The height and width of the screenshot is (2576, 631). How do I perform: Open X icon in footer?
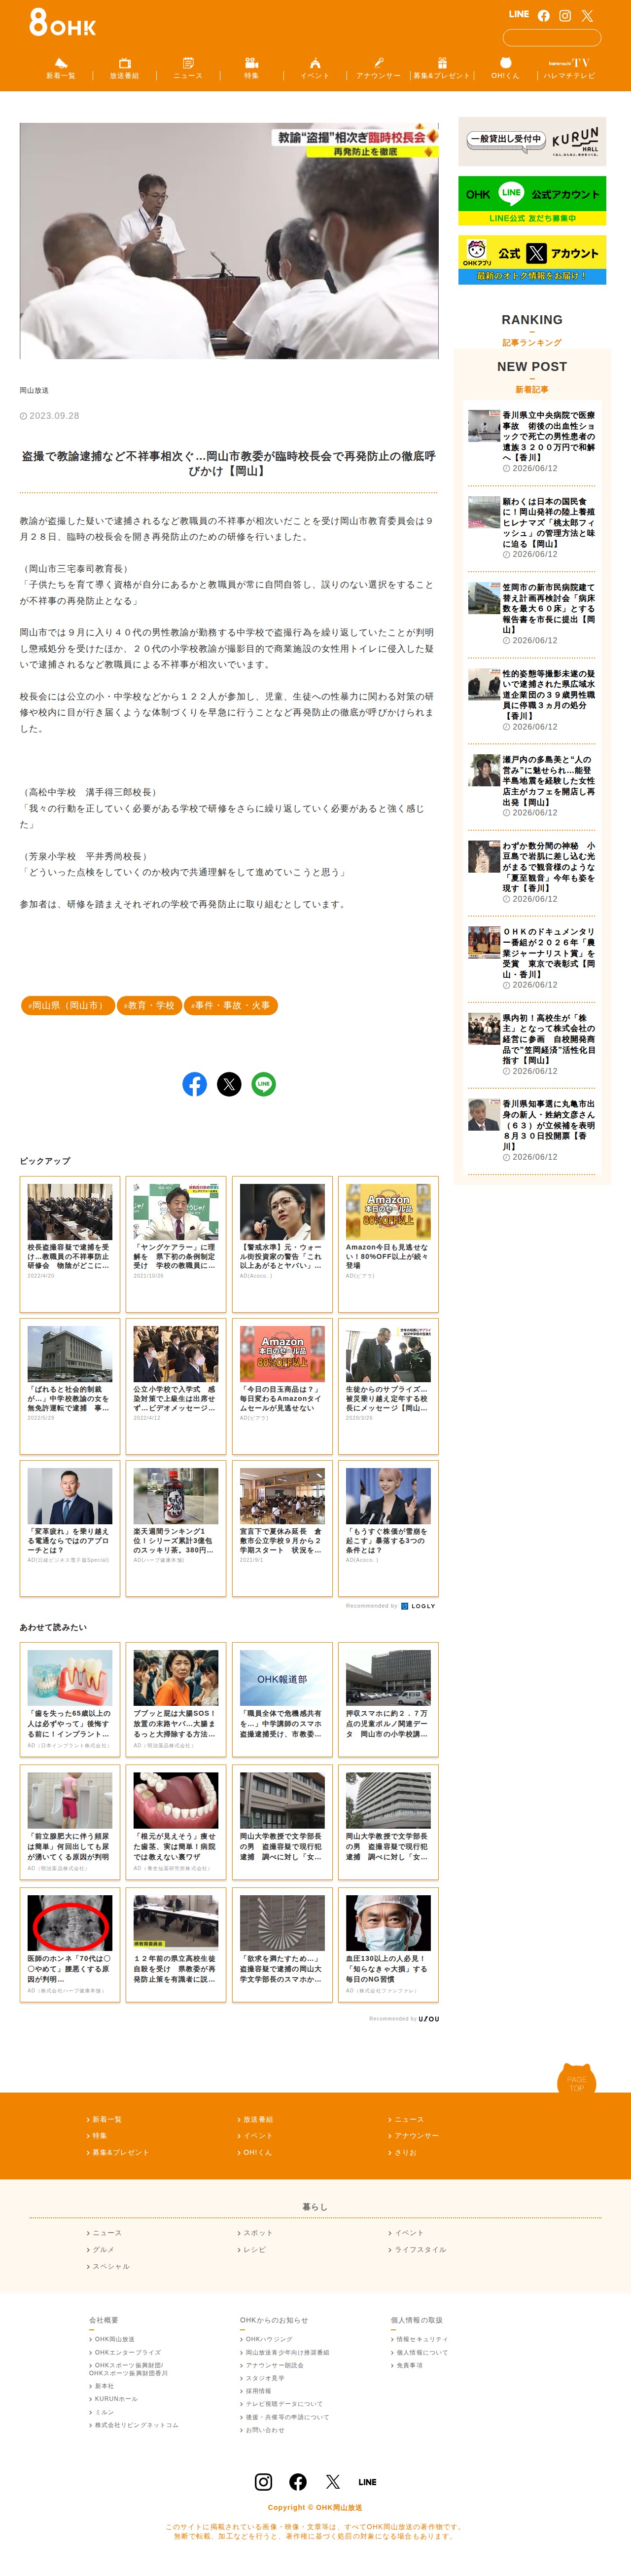(333, 2482)
